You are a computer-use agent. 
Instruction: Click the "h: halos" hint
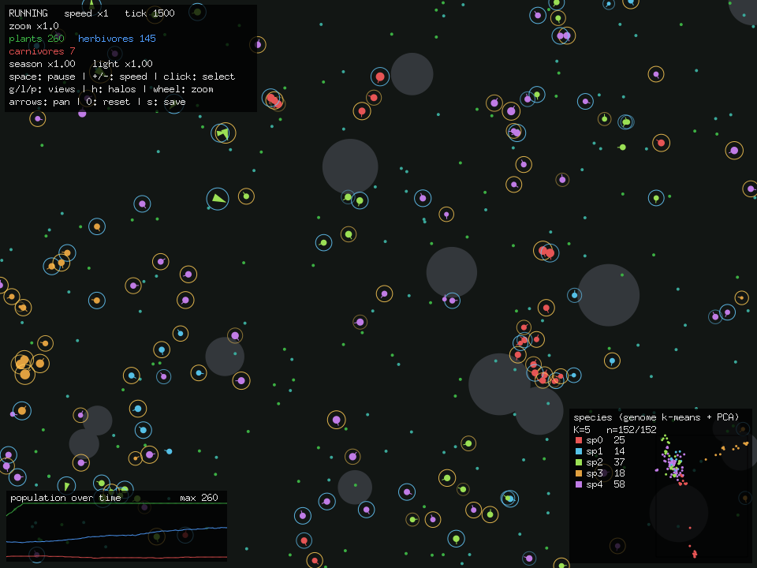[x=114, y=89]
